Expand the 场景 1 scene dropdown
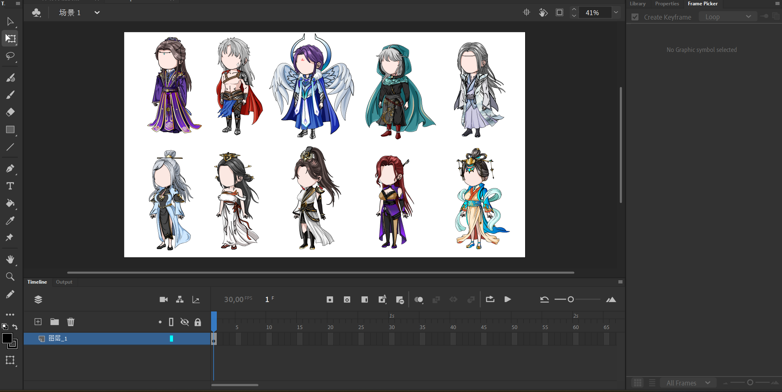The height and width of the screenshot is (392, 782). coord(97,13)
